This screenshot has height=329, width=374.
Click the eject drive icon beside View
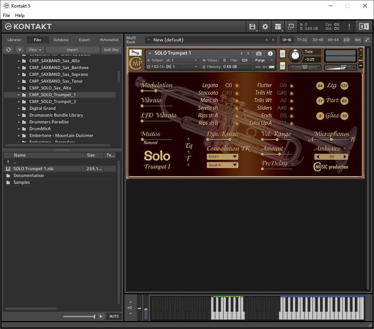click(x=20, y=49)
